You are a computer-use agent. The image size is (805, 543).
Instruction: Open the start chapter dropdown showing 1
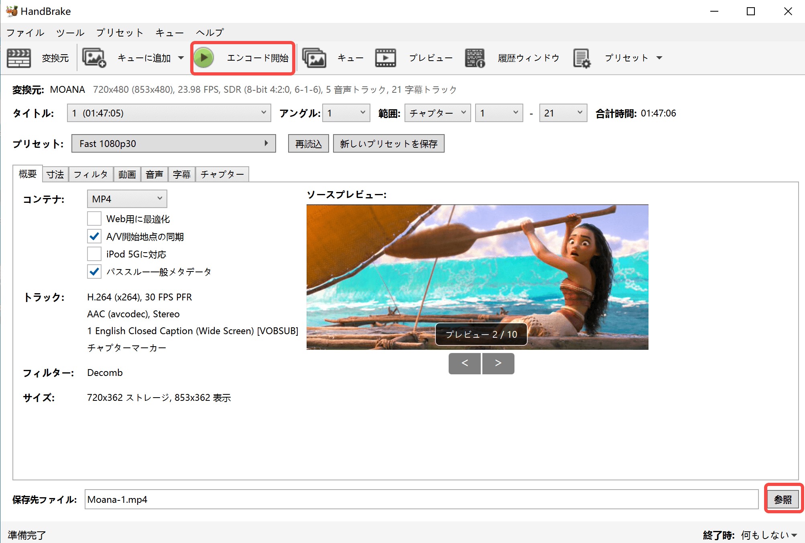(499, 113)
